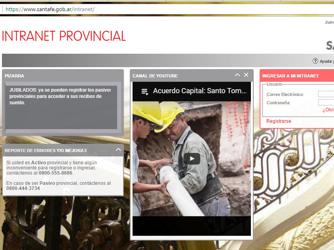Click the INTRANET PROVINCIAL site title

(x=63, y=36)
